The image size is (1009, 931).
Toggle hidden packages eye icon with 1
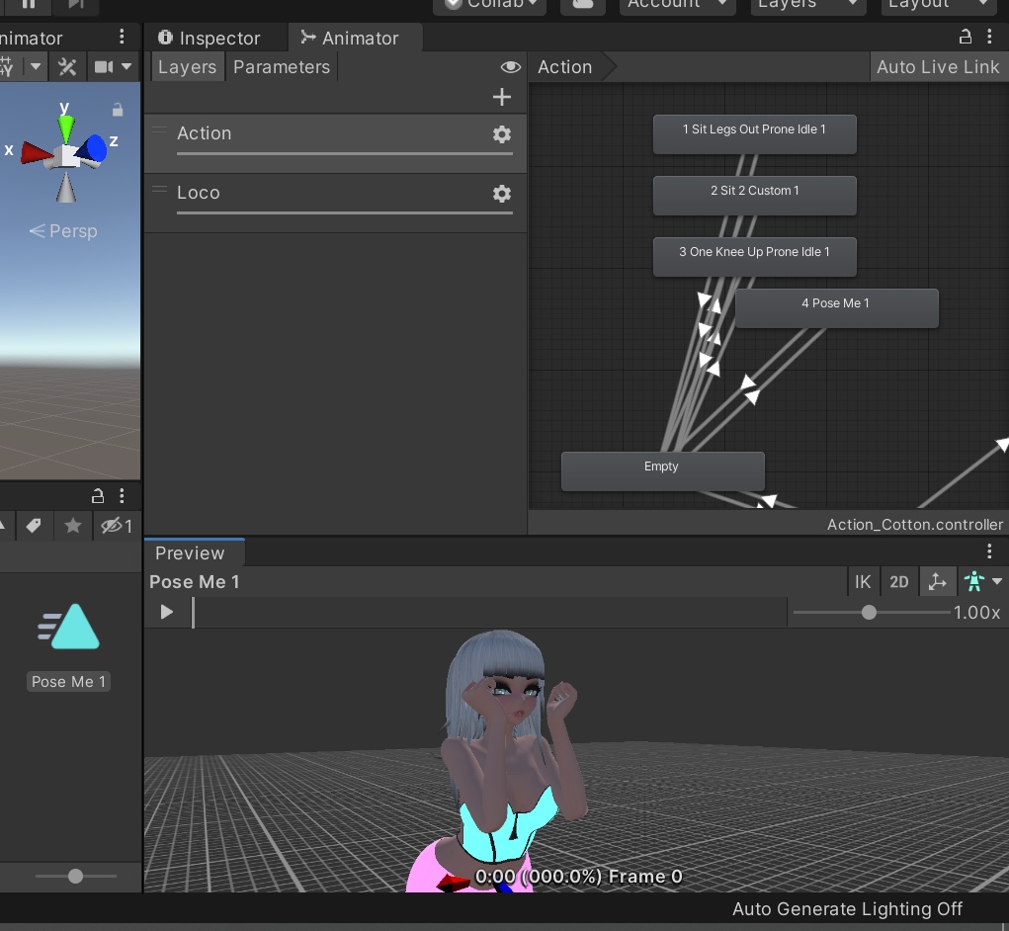tap(117, 526)
